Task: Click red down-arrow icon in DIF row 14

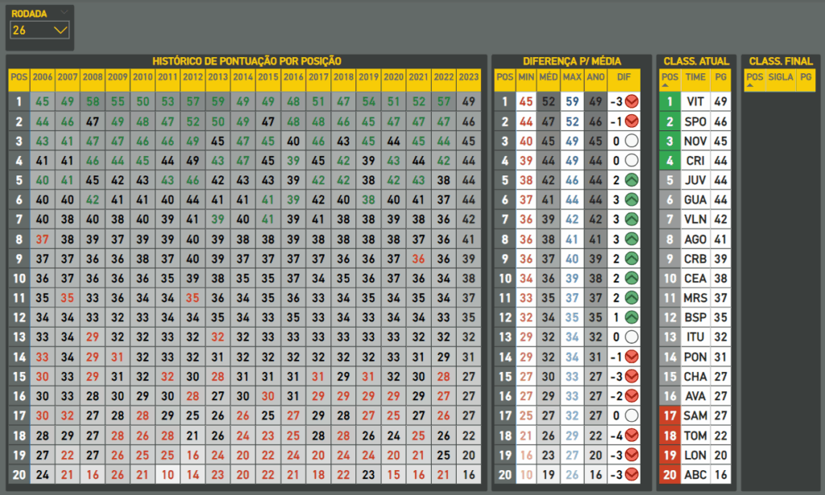Action: pyautogui.click(x=632, y=357)
